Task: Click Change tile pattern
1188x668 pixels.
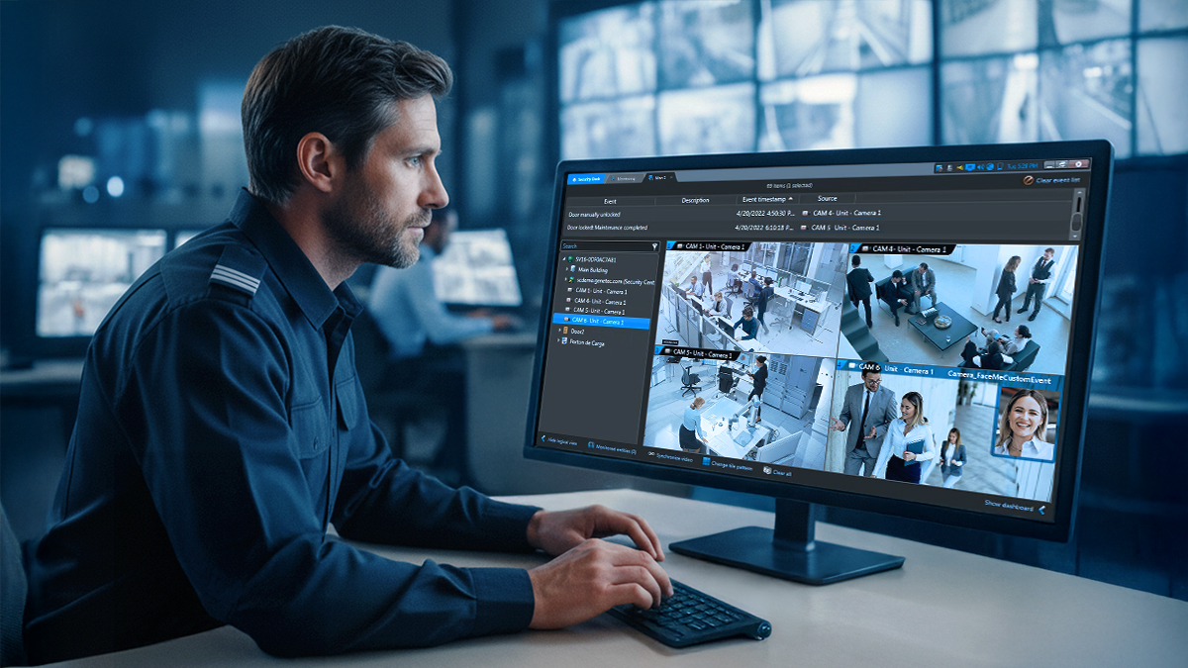Action: [x=727, y=465]
